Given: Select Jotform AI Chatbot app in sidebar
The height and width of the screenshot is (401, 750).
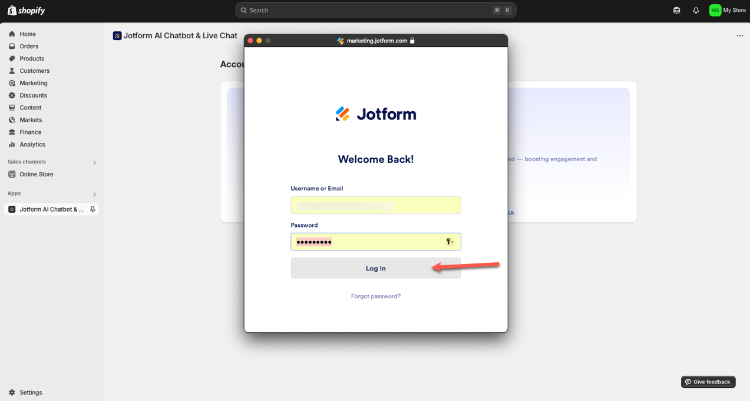Looking at the screenshot, I should pyautogui.click(x=51, y=209).
